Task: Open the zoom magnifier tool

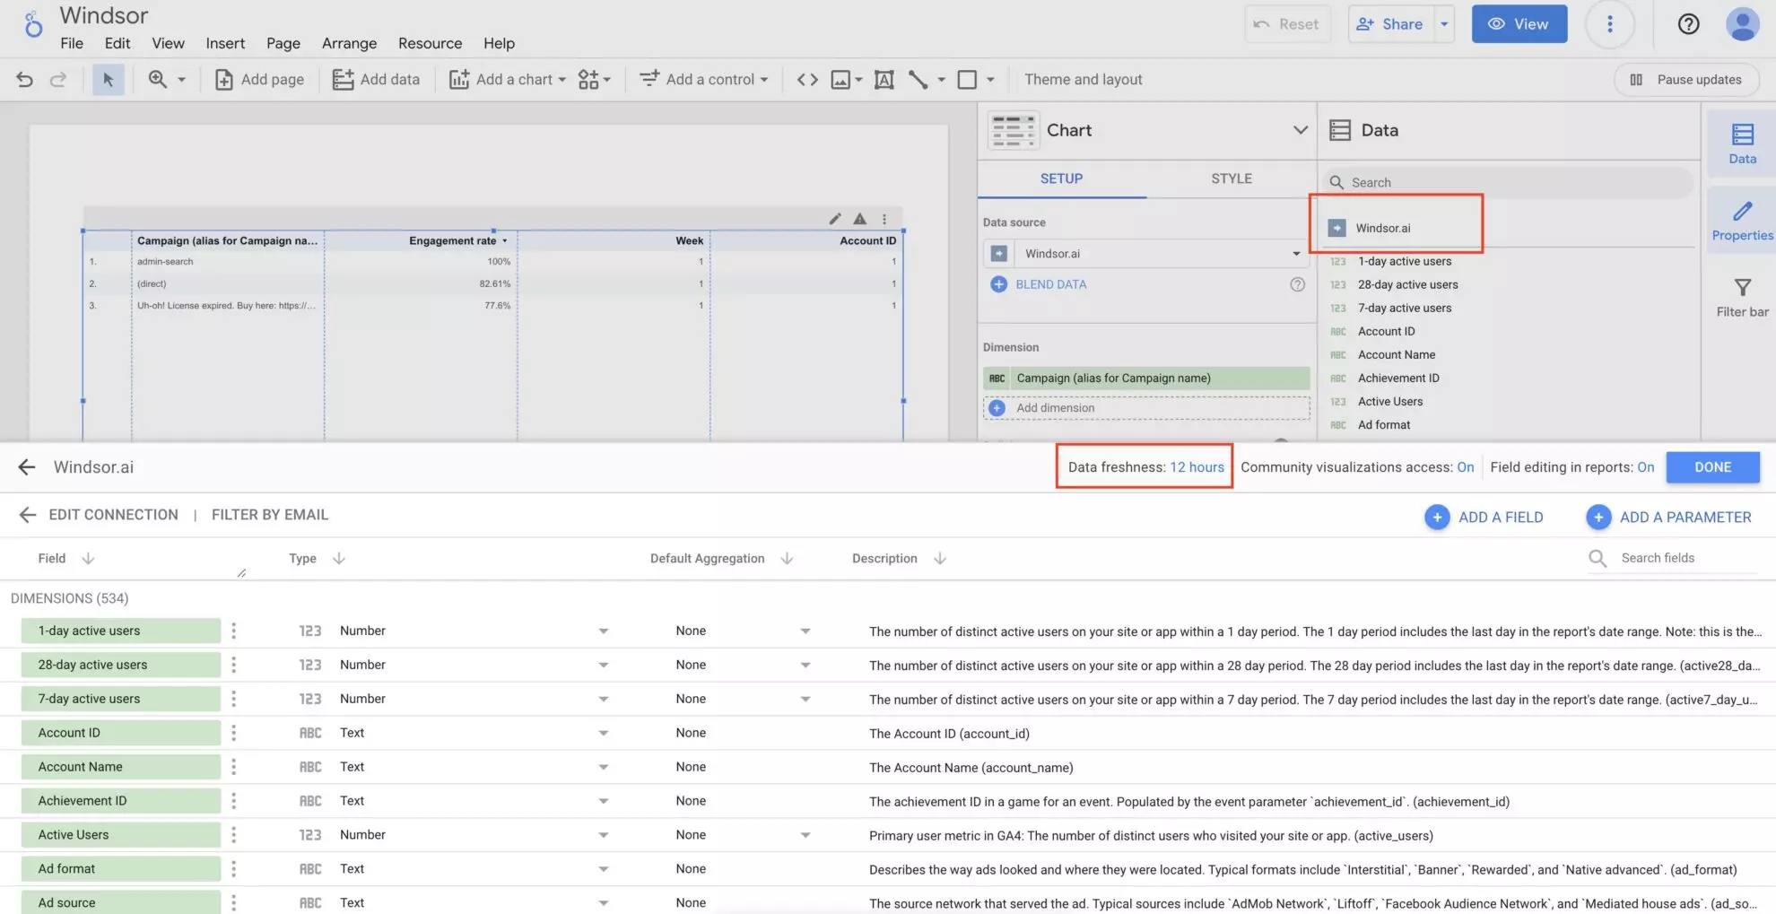Action: 158,79
